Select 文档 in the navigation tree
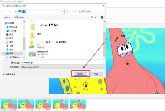The width and height of the screenshot is (165, 111). (10, 42)
